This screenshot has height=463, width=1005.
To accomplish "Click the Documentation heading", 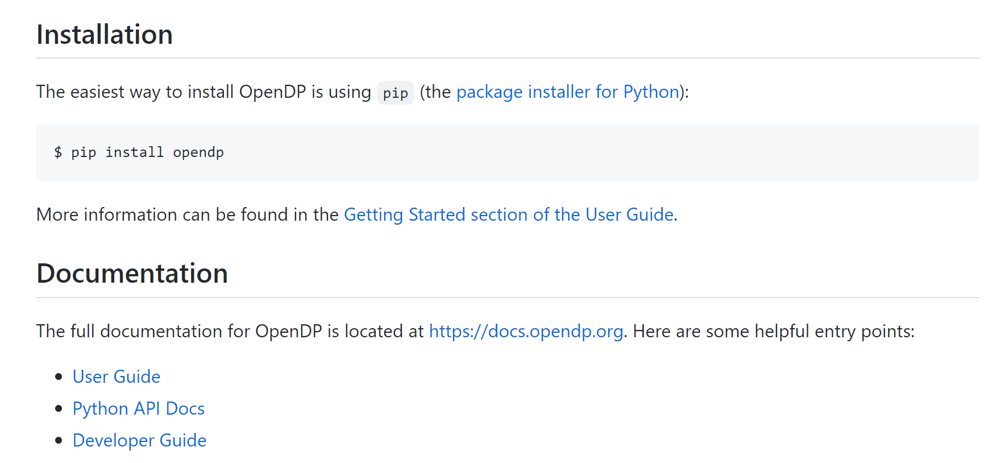I will point(132,274).
